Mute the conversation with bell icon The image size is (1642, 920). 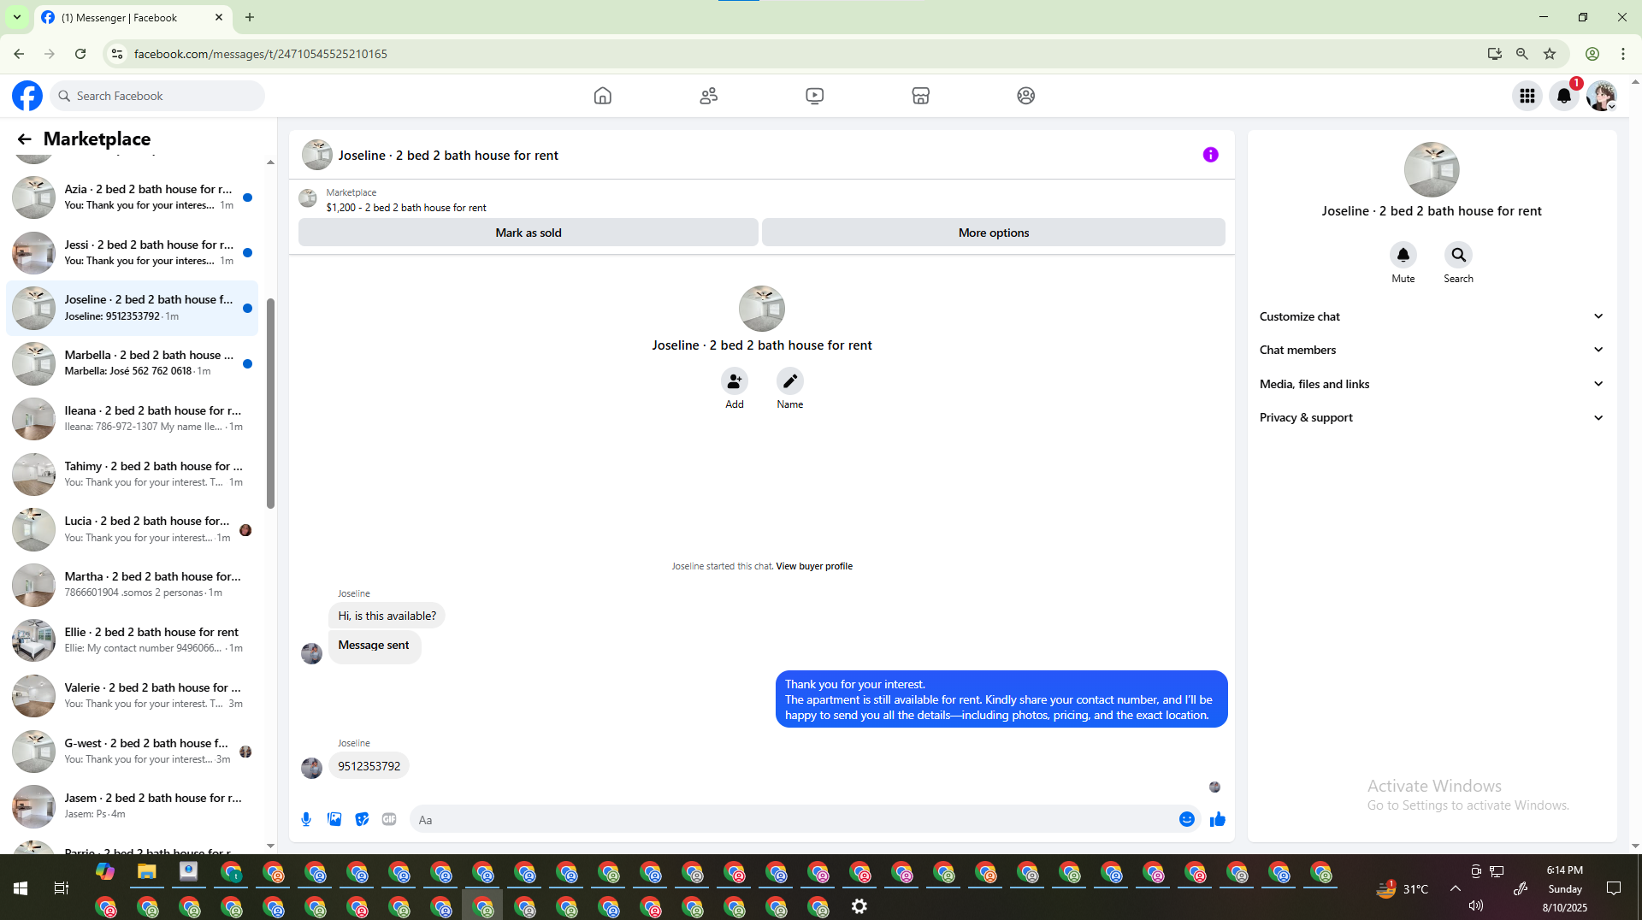(x=1403, y=255)
